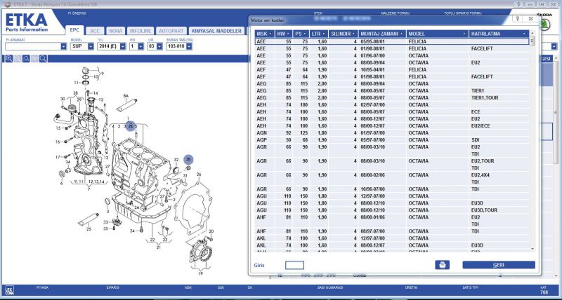
Task: Click the LexCom logo in the status bar
Action: (10, 290)
